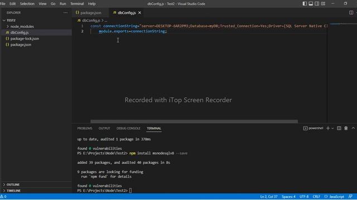Change line ending via CRLF
The height and width of the screenshot is (200, 357).
pyautogui.click(x=316, y=197)
